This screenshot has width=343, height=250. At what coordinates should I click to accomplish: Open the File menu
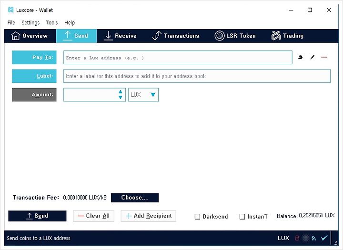coord(11,22)
